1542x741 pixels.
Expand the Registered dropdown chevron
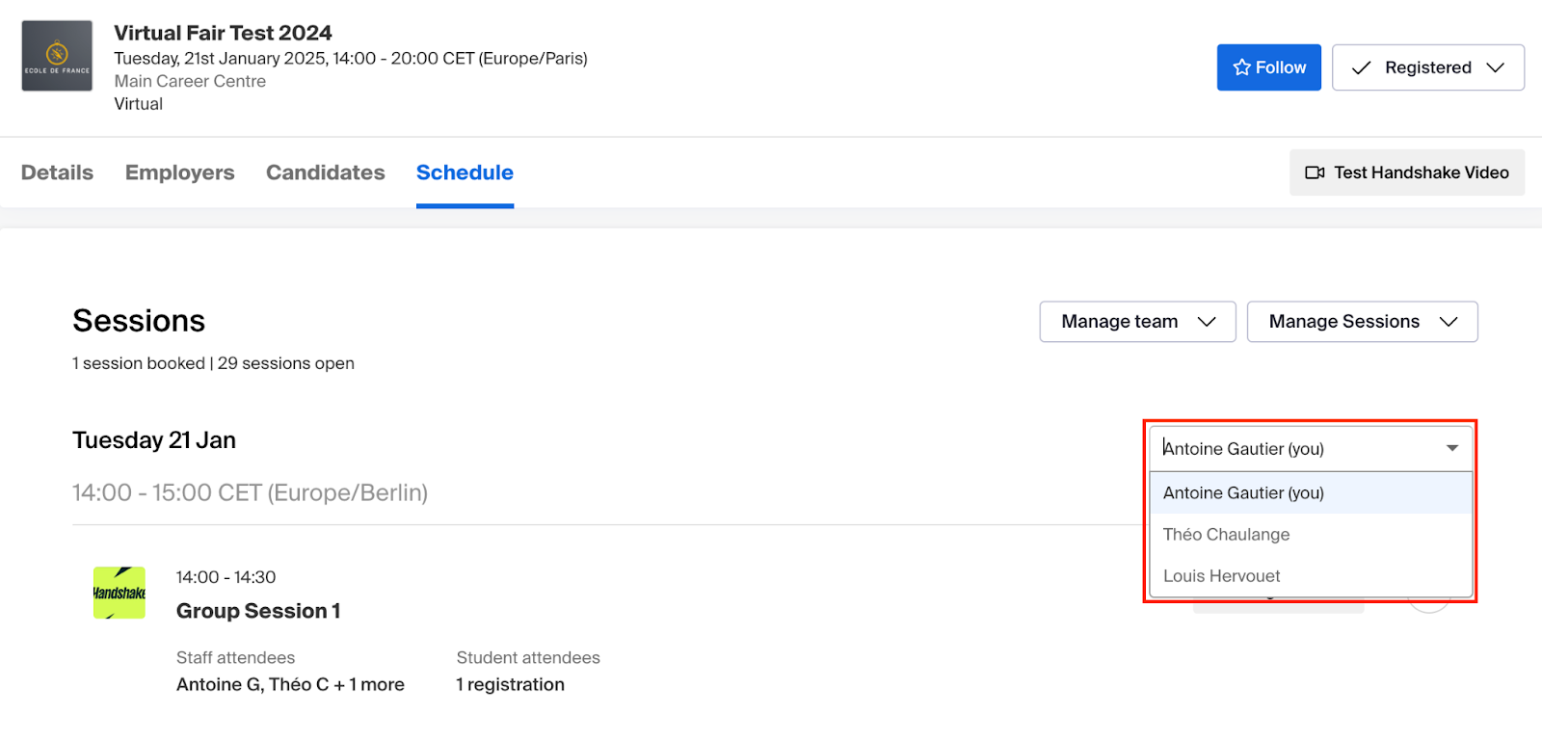(x=1495, y=67)
